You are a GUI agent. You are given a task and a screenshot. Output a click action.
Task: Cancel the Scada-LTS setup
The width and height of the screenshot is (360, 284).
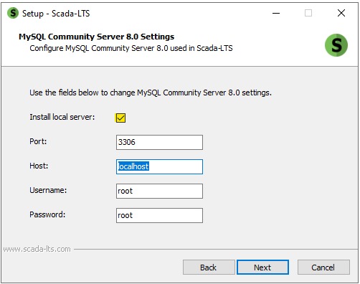point(323,268)
